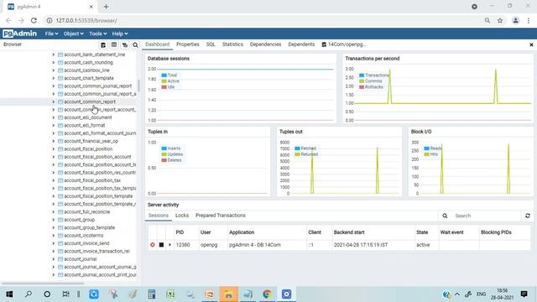The width and height of the screenshot is (537, 302).
Task: Click the Browser tree vertical scrollbar
Action: (x=138, y=86)
